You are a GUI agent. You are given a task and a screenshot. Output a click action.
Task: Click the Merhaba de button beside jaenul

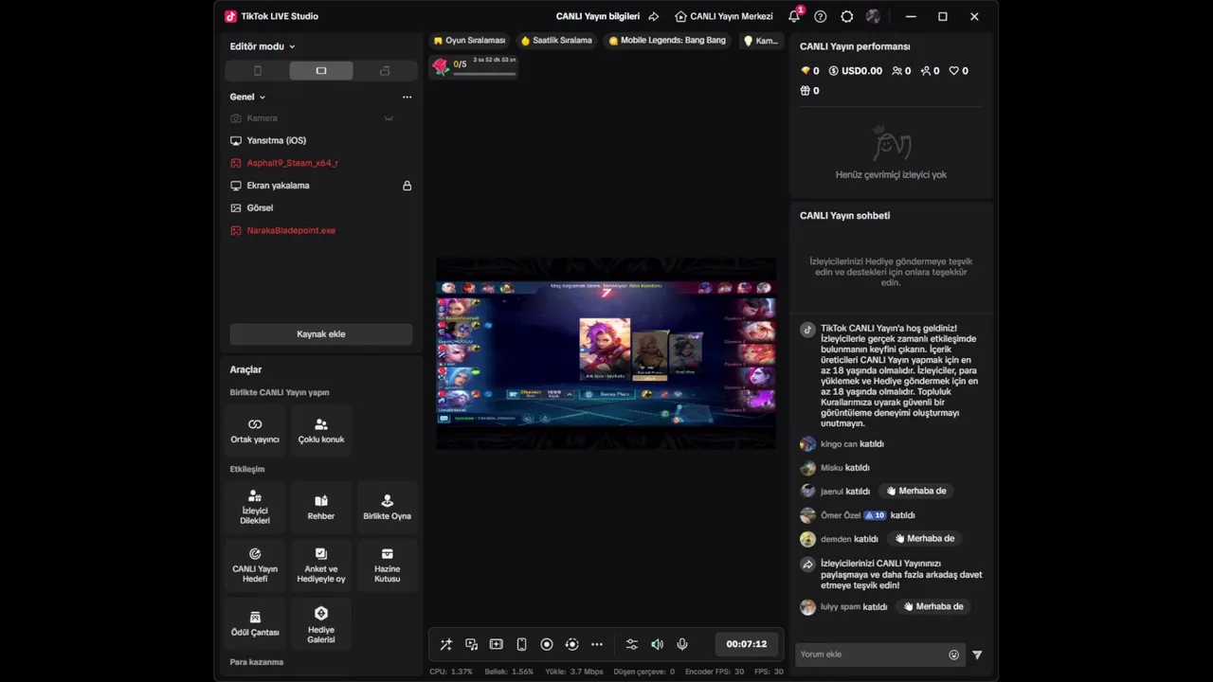click(915, 491)
